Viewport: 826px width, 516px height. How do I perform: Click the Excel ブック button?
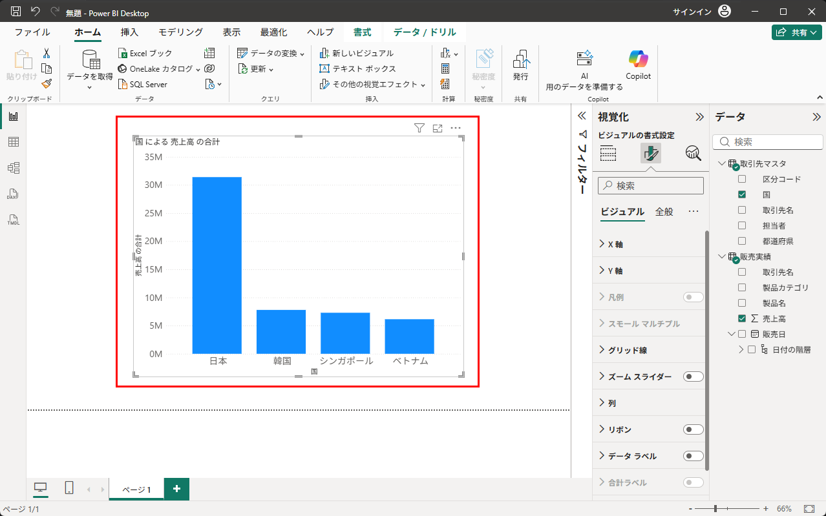pyautogui.click(x=145, y=53)
